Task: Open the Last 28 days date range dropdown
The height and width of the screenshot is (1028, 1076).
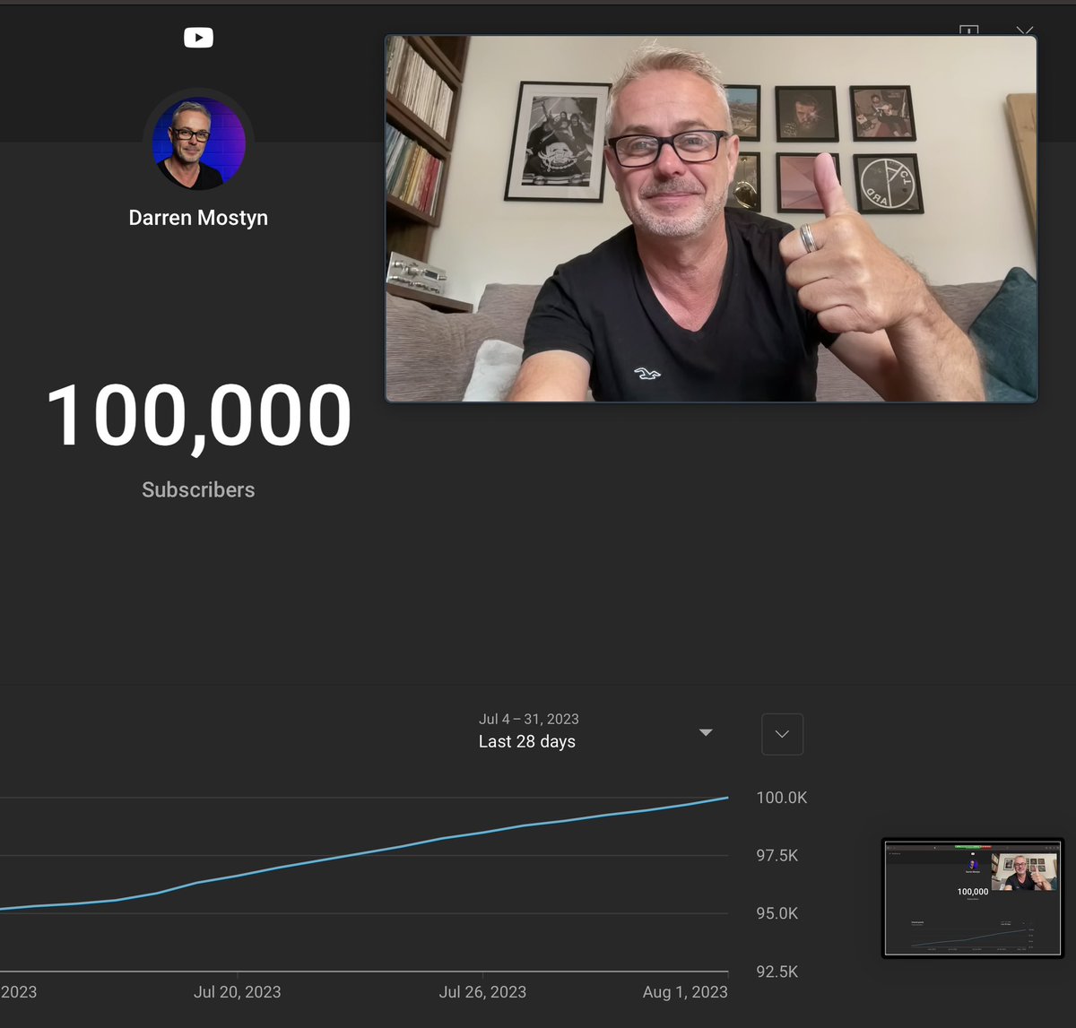Action: click(596, 731)
